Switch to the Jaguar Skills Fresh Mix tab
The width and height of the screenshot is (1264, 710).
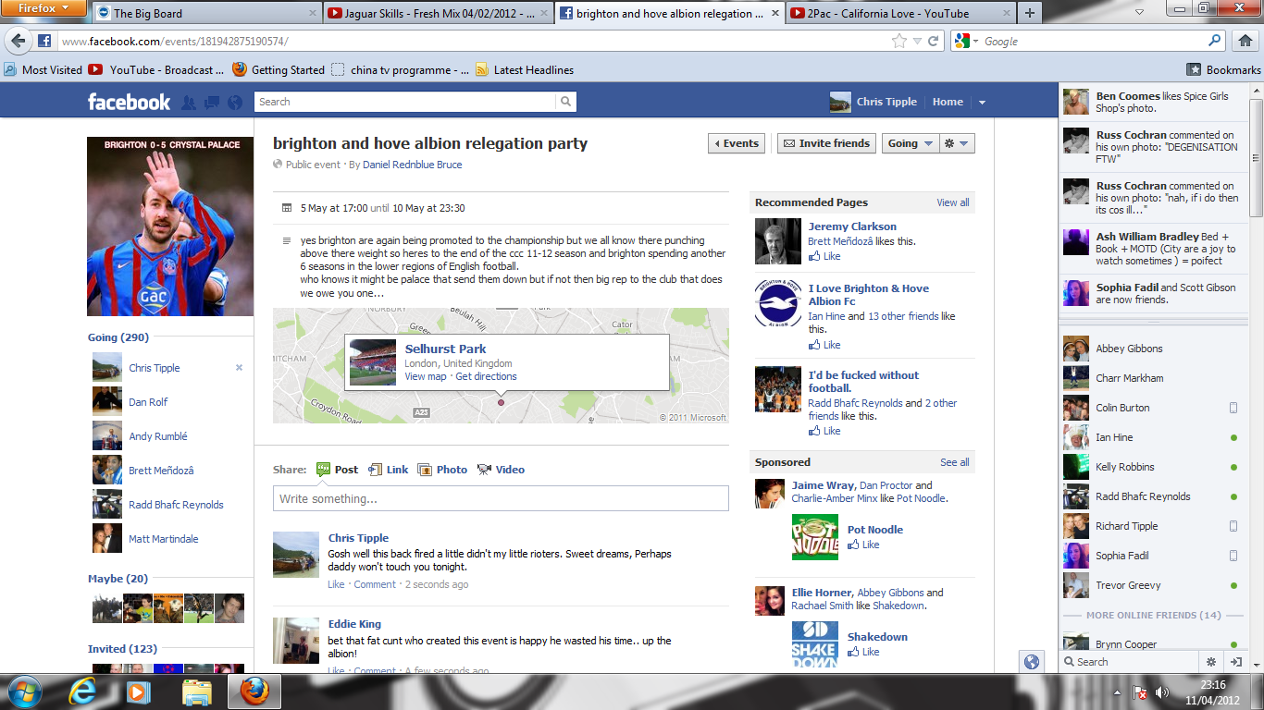point(439,13)
